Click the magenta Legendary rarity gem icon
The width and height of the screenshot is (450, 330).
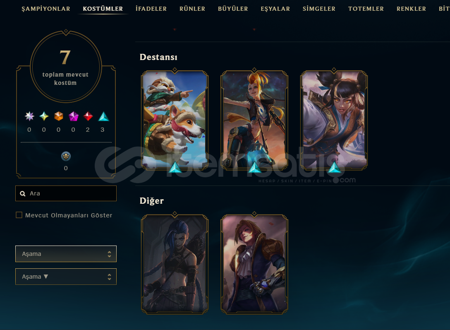click(74, 116)
